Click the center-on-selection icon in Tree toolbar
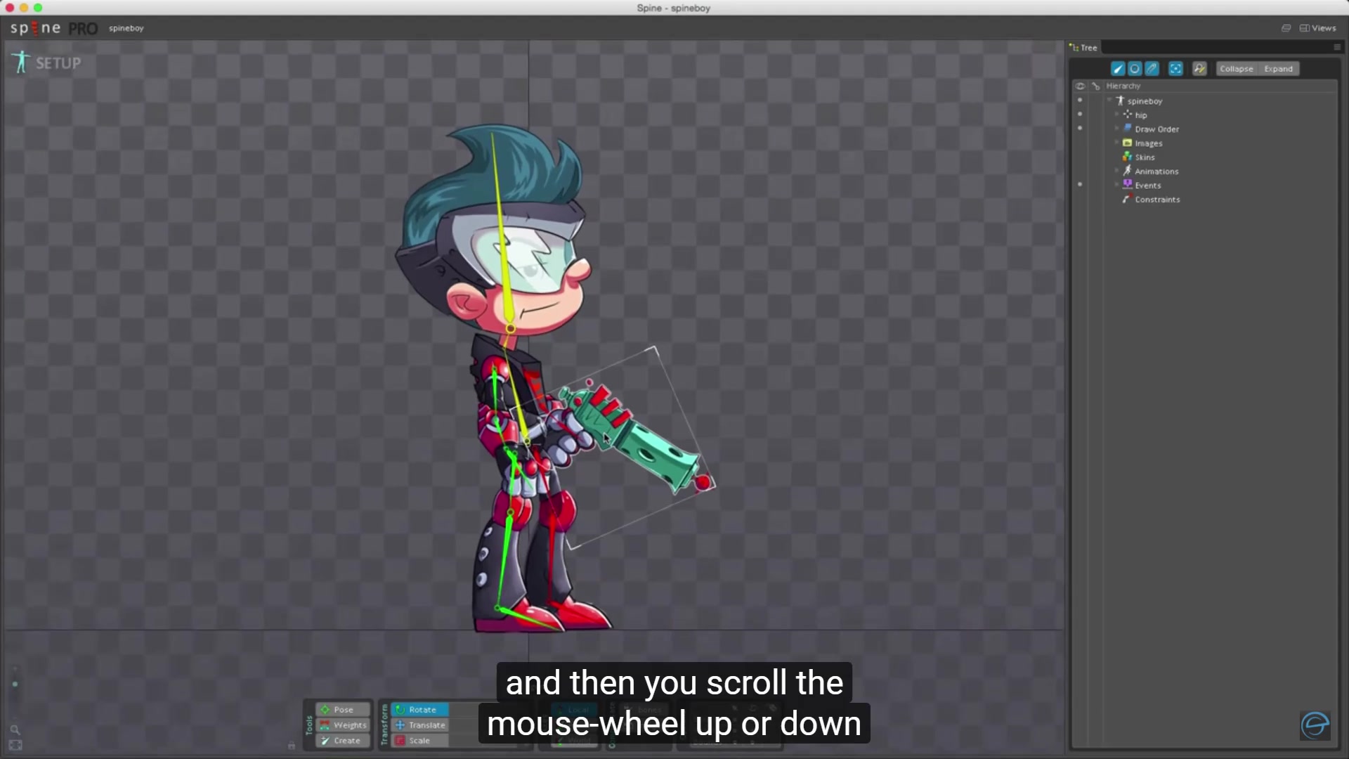 pos(1175,69)
